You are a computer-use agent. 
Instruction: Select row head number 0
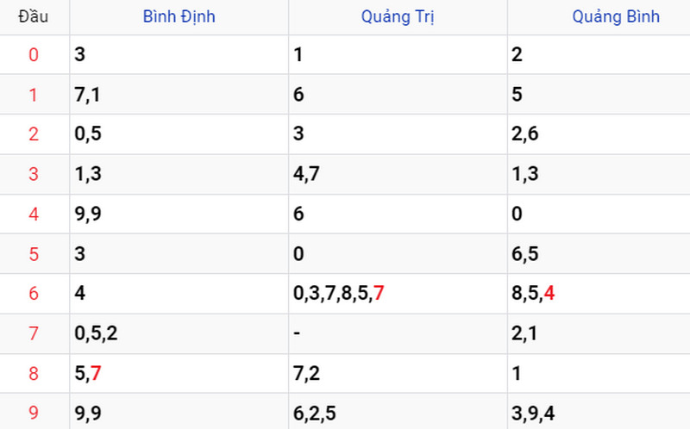[34, 55]
